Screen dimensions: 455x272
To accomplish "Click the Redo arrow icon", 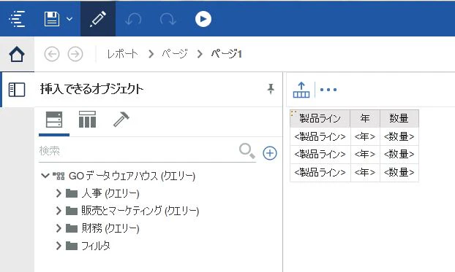I will [x=168, y=20].
